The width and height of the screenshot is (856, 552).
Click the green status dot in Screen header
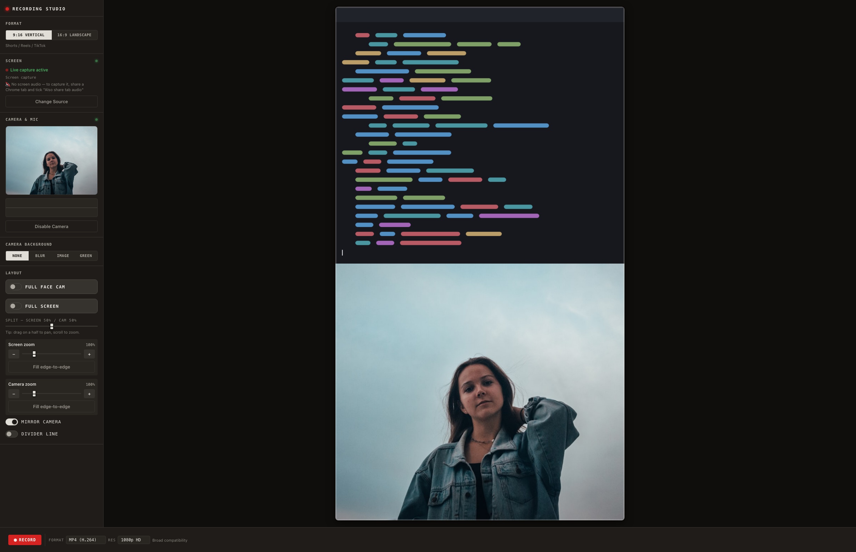tap(96, 61)
